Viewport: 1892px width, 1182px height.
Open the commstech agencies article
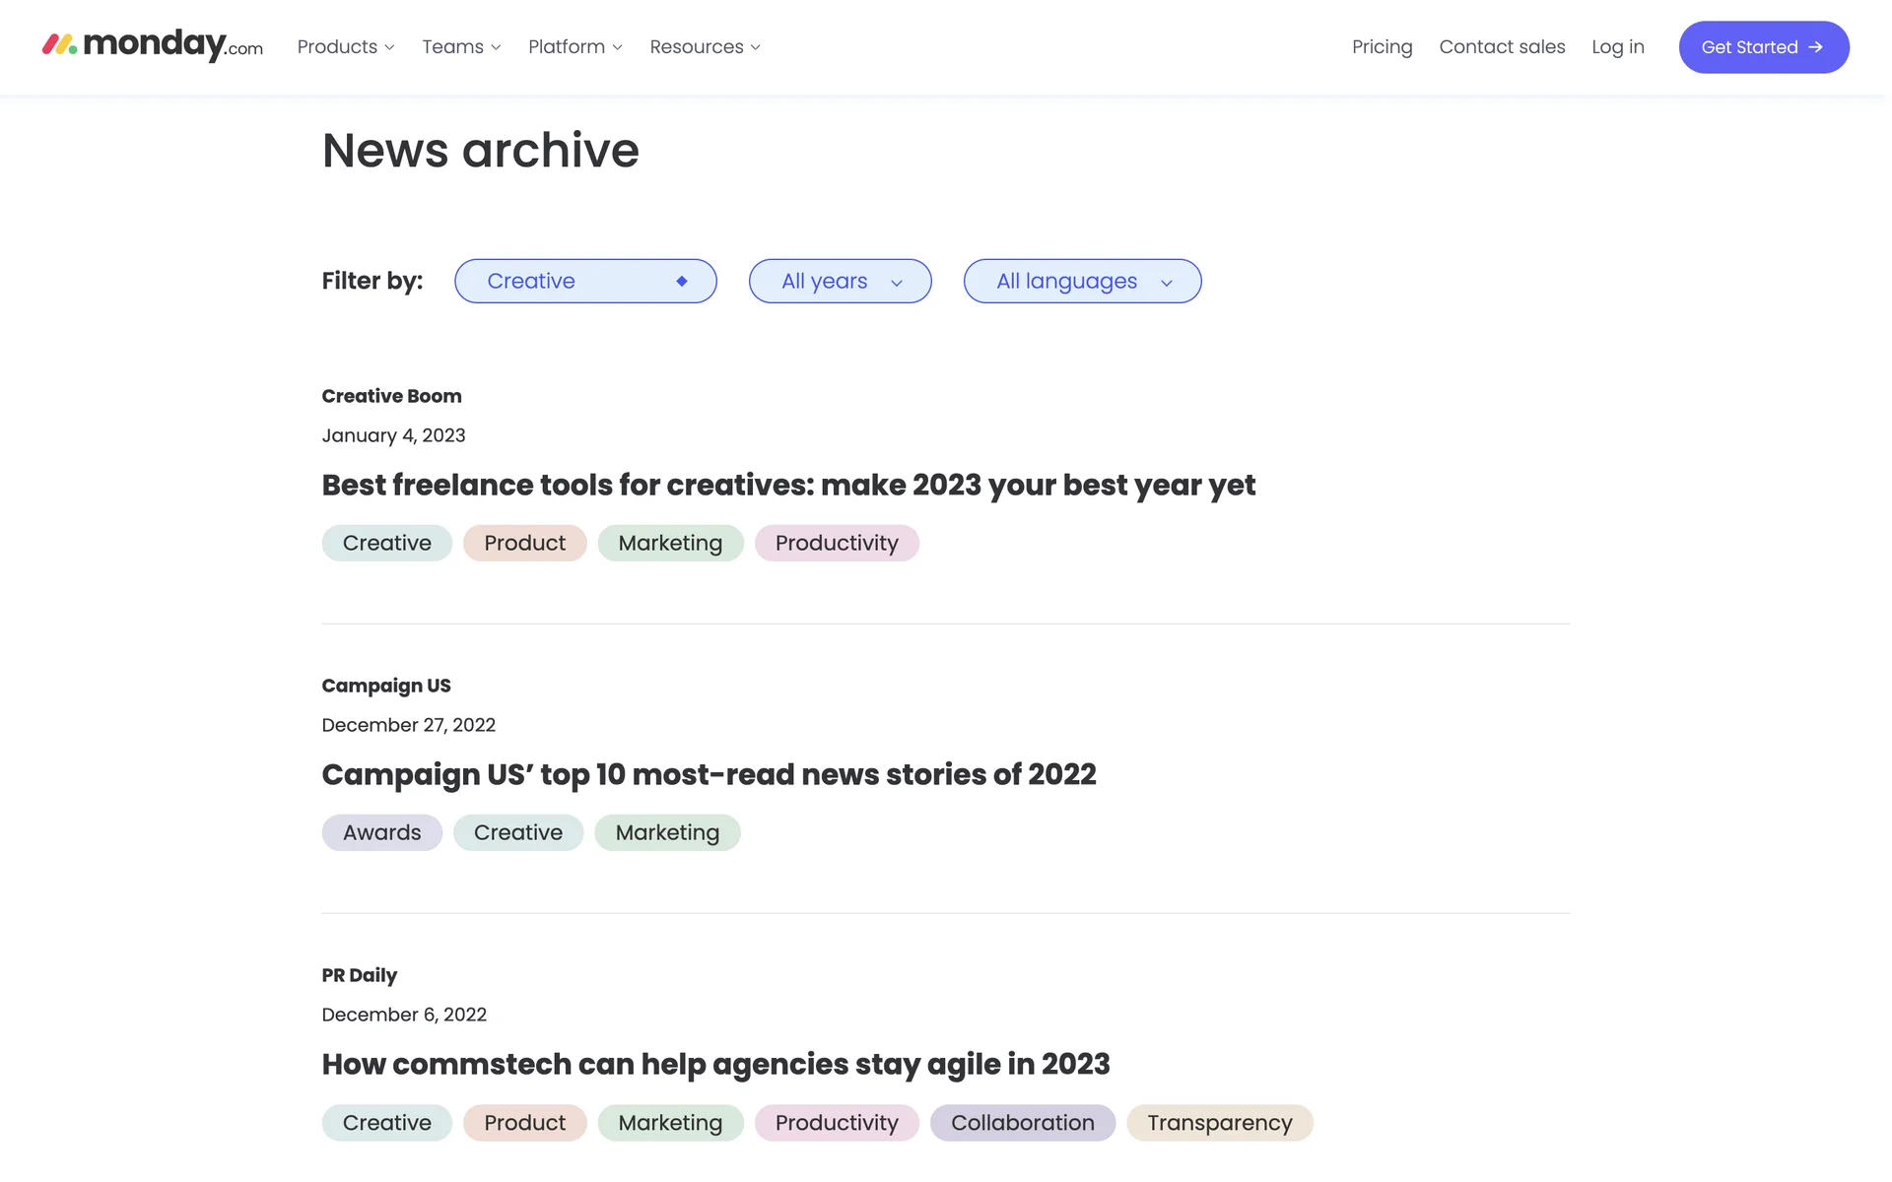[715, 1065]
